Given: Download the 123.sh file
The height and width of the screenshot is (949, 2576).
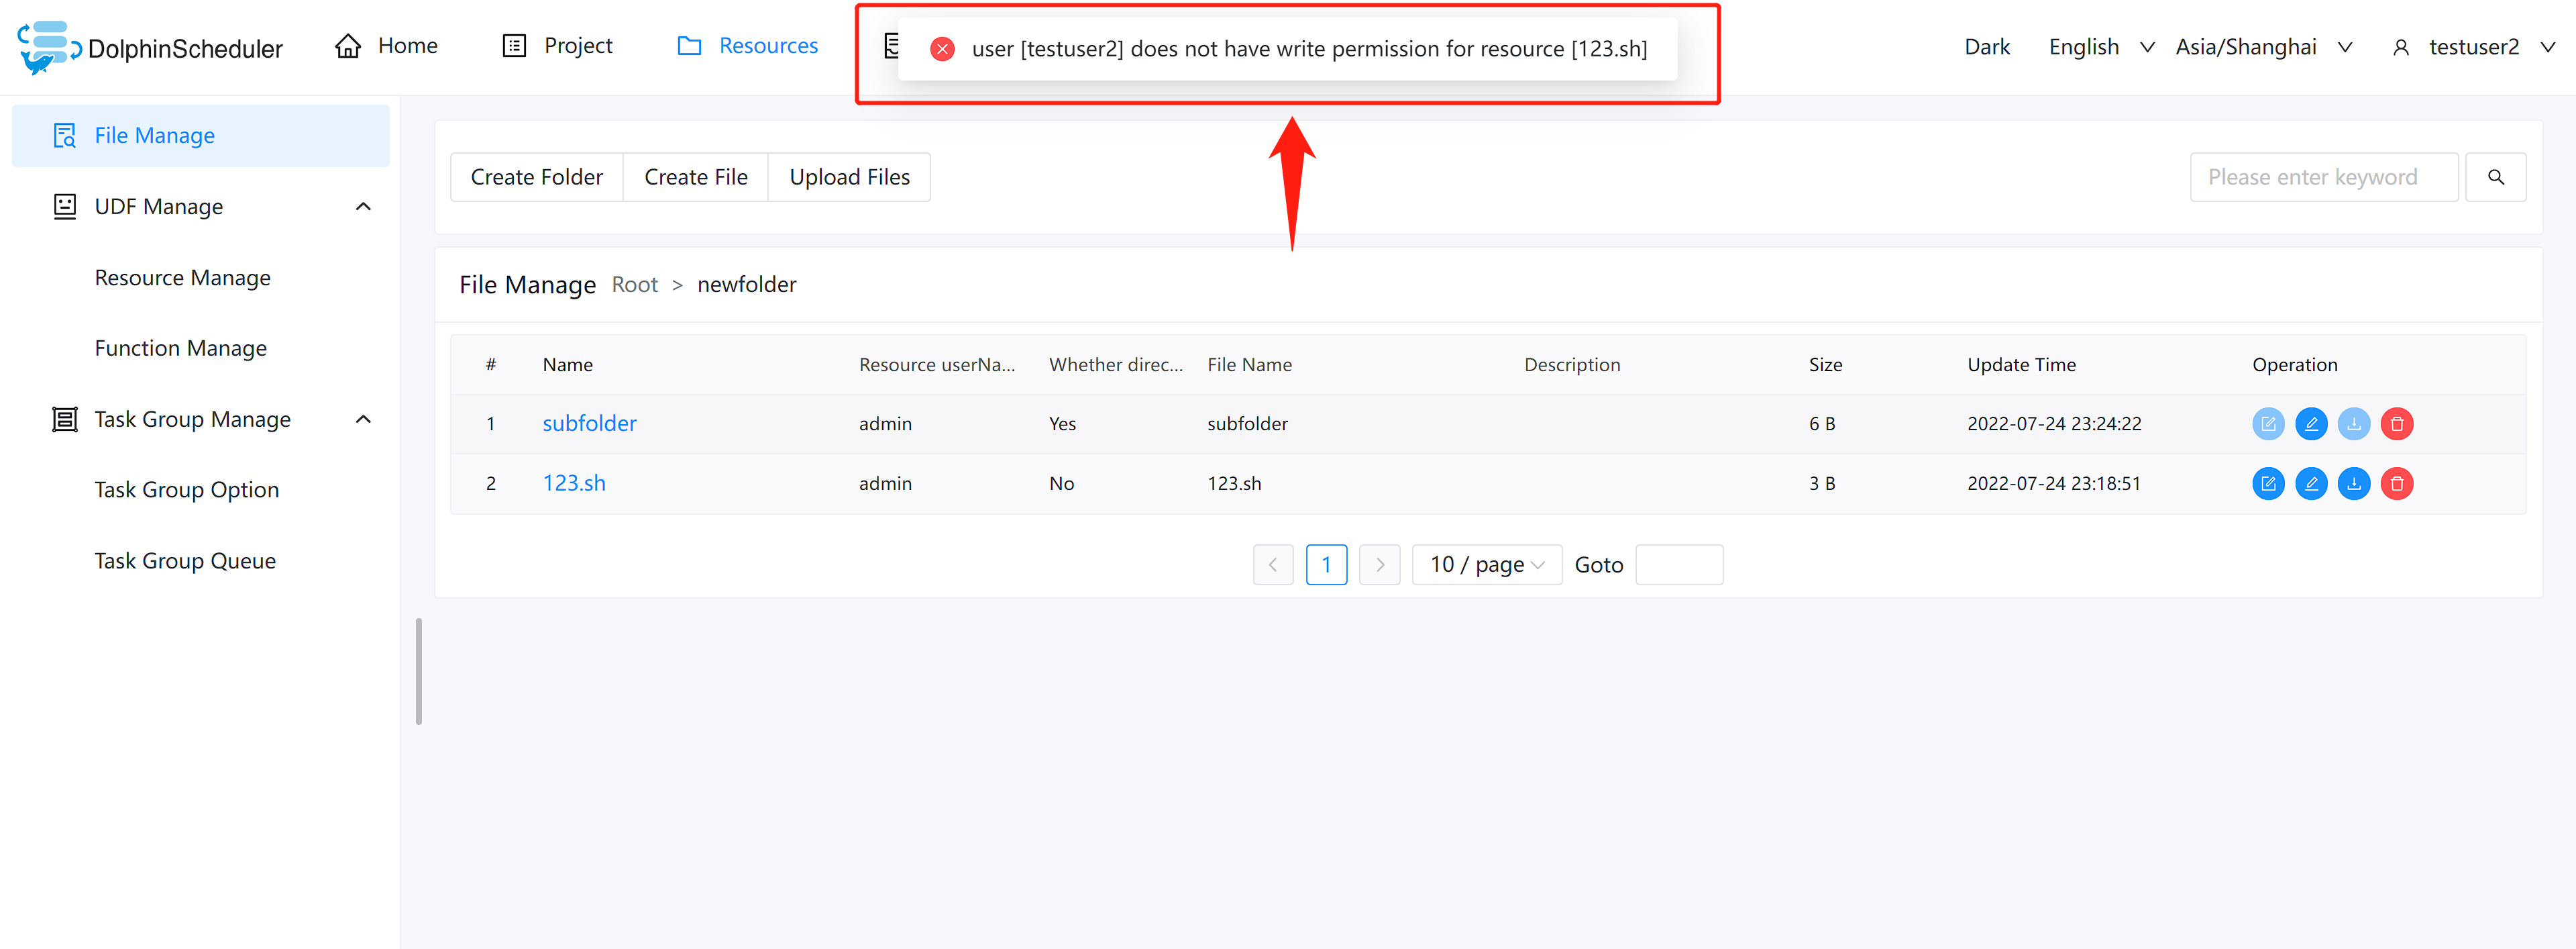Looking at the screenshot, I should 2353,484.
